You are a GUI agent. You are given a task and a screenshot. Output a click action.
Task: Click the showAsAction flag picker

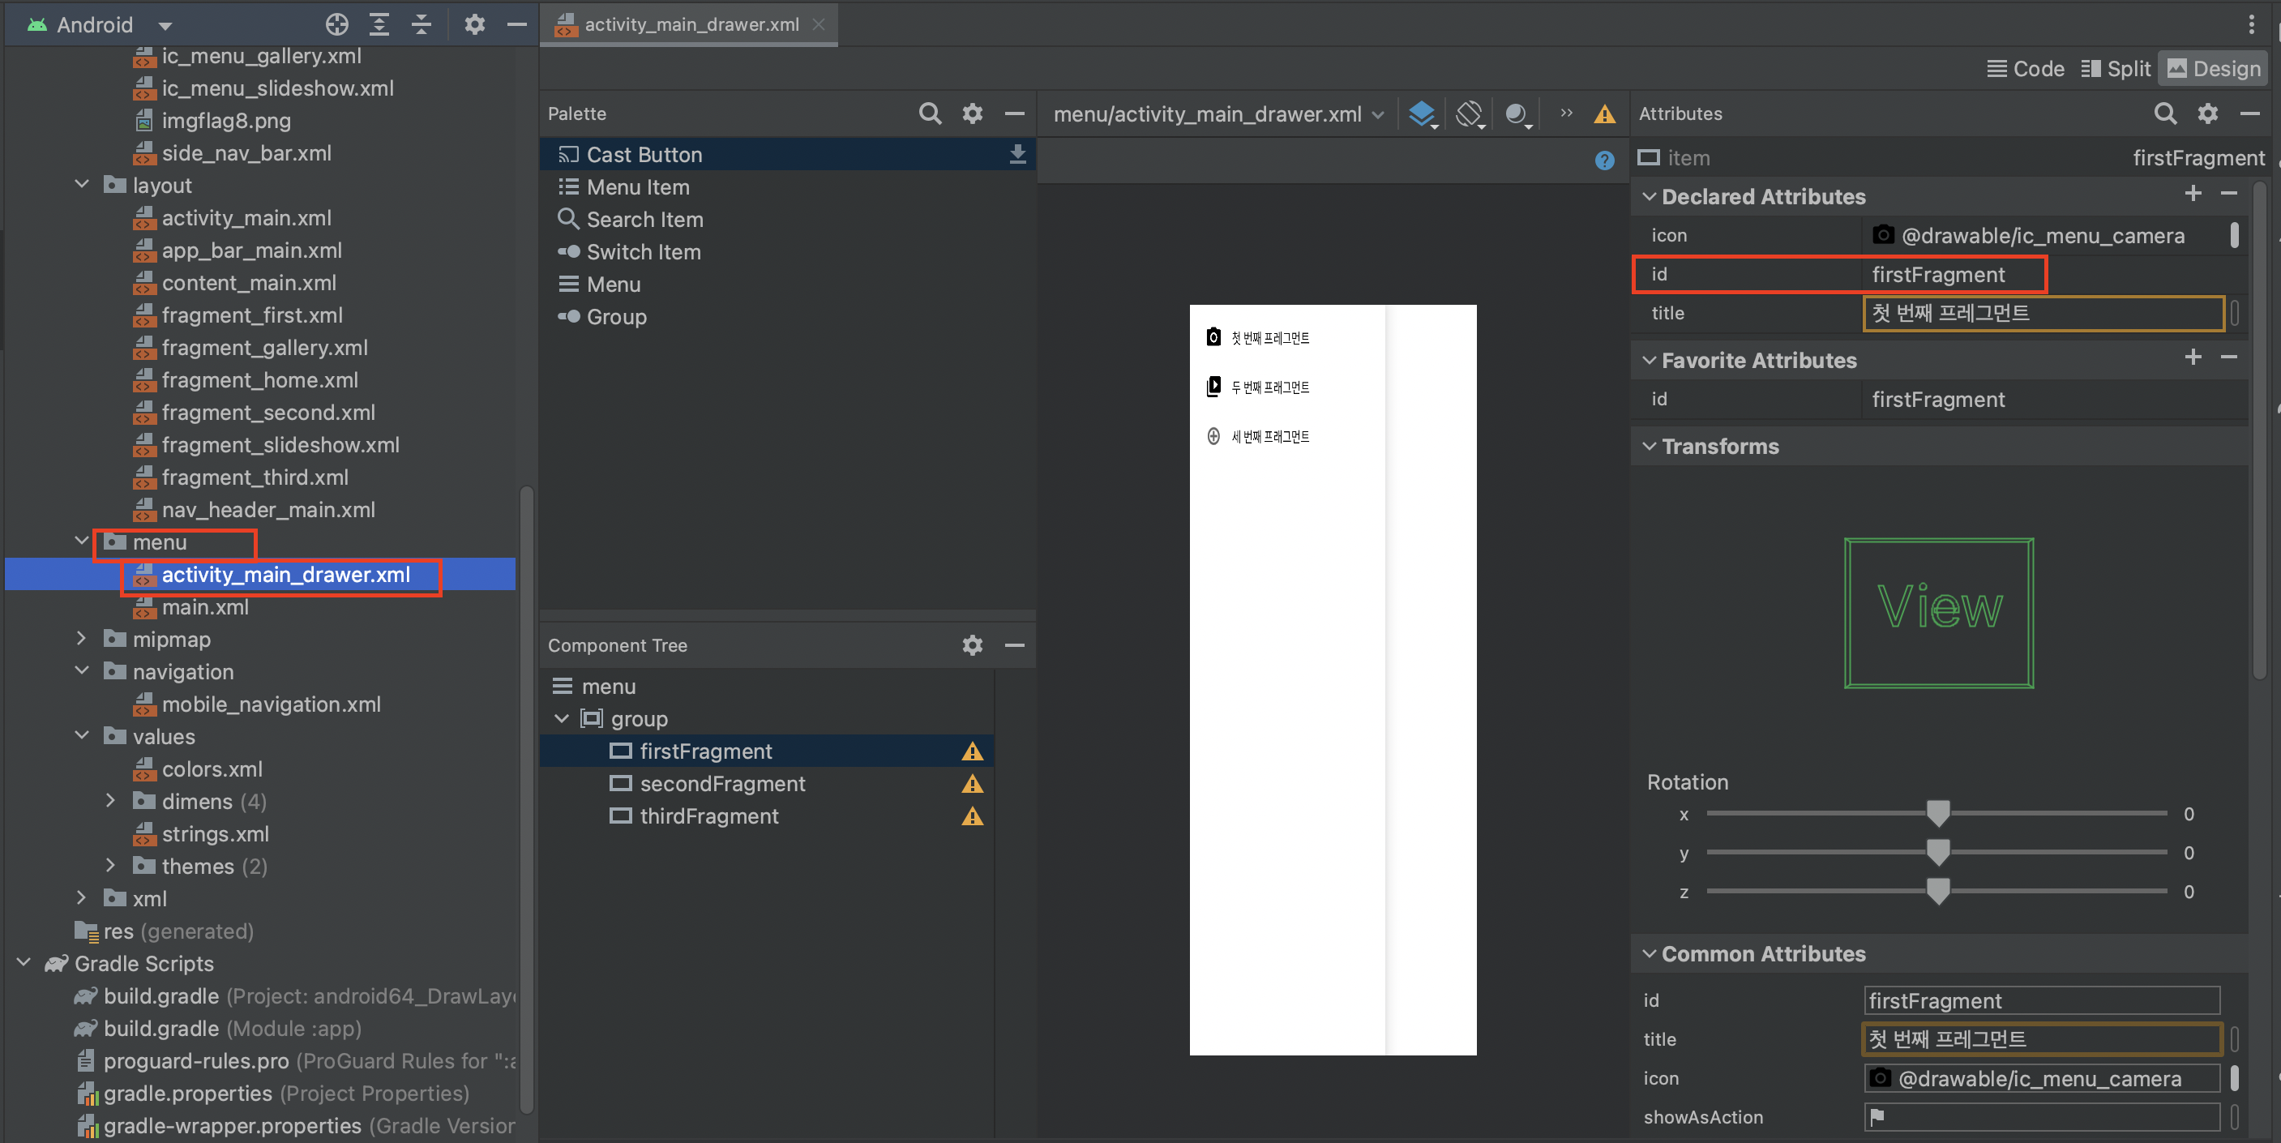tap(1877, 1117)
